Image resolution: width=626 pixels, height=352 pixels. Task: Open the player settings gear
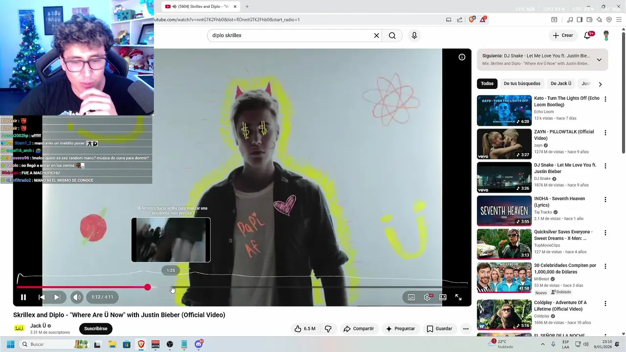pos(427,297)
